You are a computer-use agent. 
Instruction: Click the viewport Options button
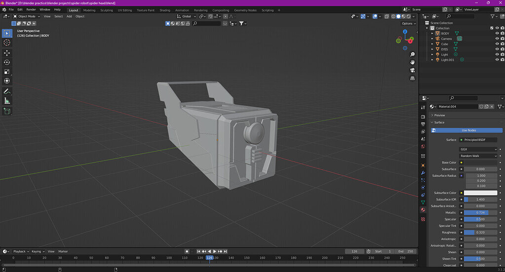(408, 23)
